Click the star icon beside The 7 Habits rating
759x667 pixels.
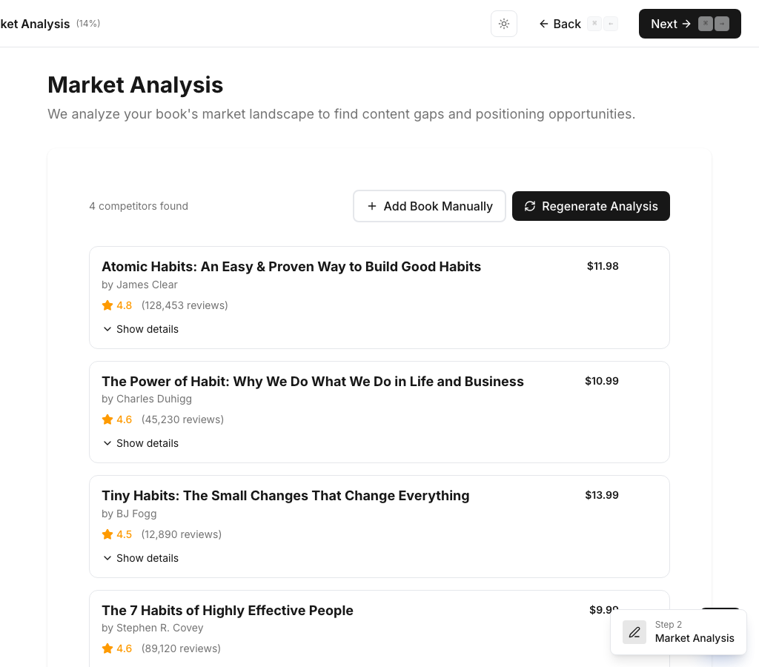point(107,648)
